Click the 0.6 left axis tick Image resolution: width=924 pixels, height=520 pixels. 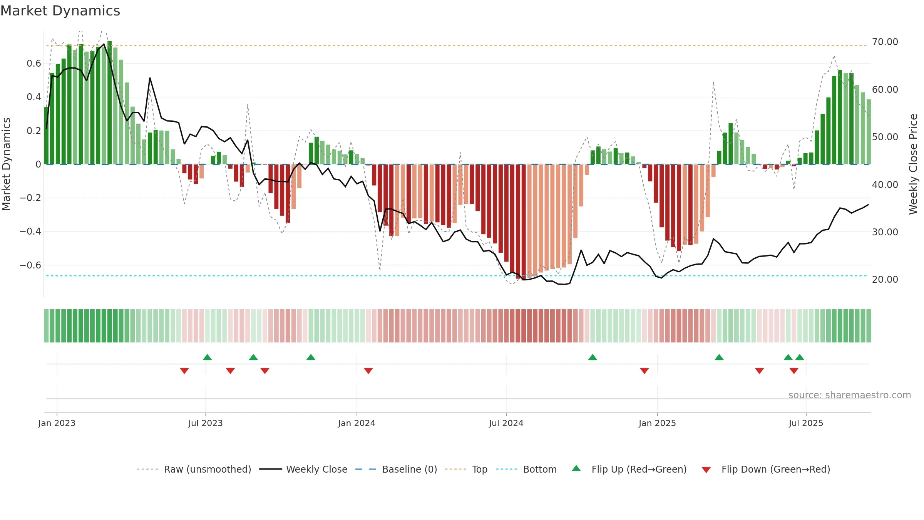click(34, 63)
